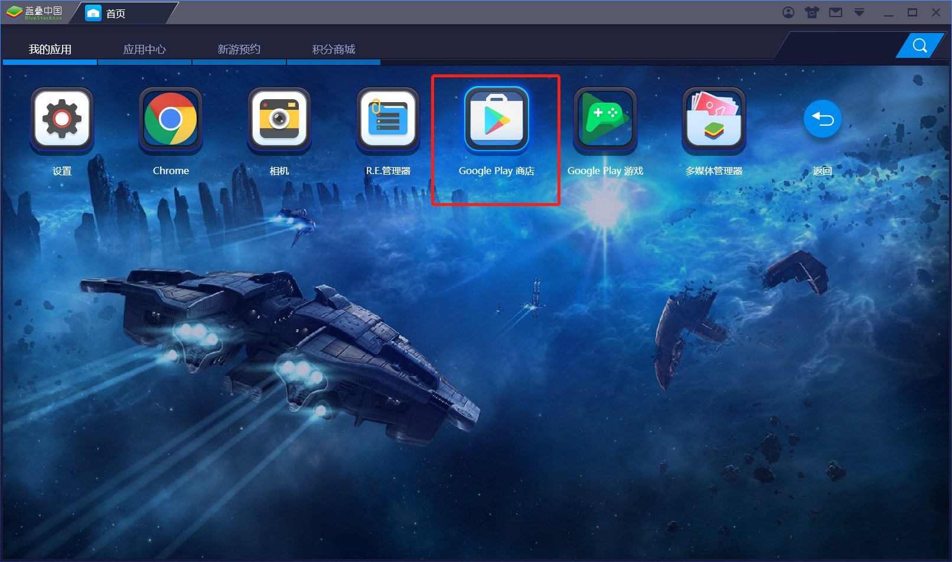Open the 相机 camera app
This screenshot has height=562, width=952.
coord(279,119)
